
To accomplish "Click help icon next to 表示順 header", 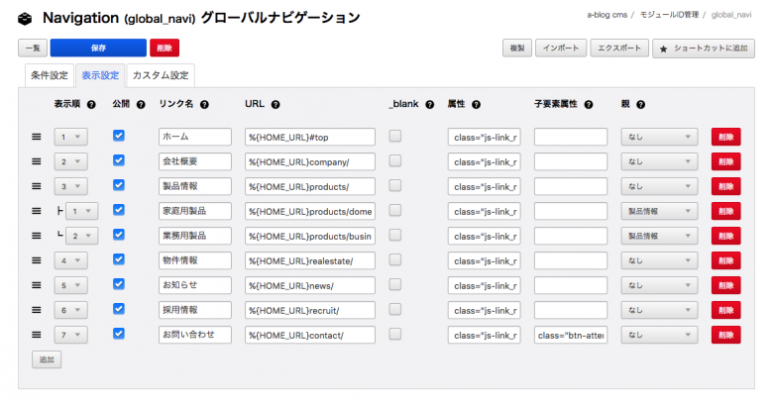I will (91, 104).
